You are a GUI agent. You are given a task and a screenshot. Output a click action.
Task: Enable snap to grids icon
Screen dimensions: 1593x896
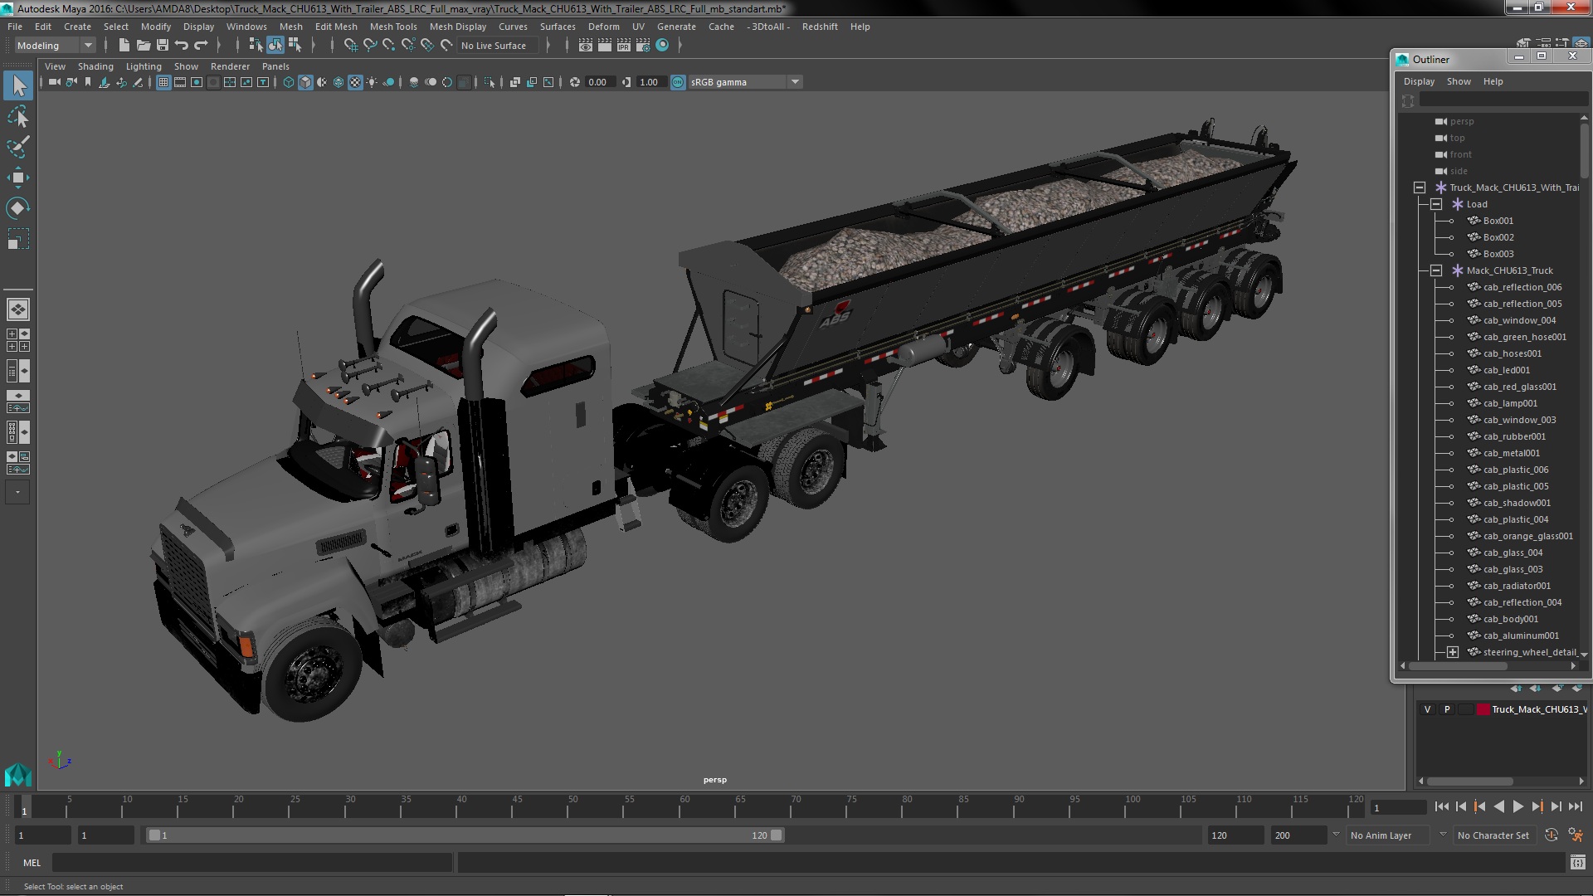[351, 46]
